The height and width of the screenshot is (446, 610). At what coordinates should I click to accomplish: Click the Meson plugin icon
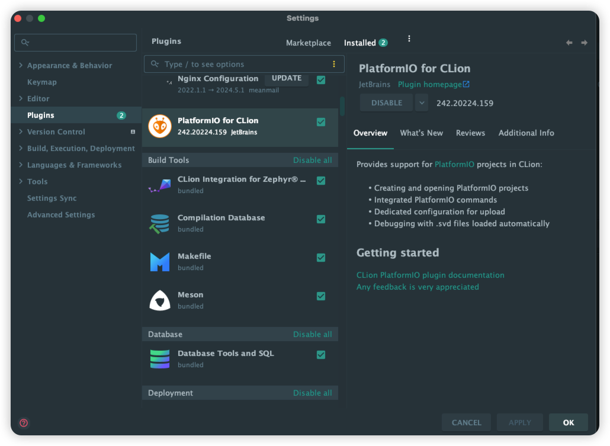[x=160, y=300]
